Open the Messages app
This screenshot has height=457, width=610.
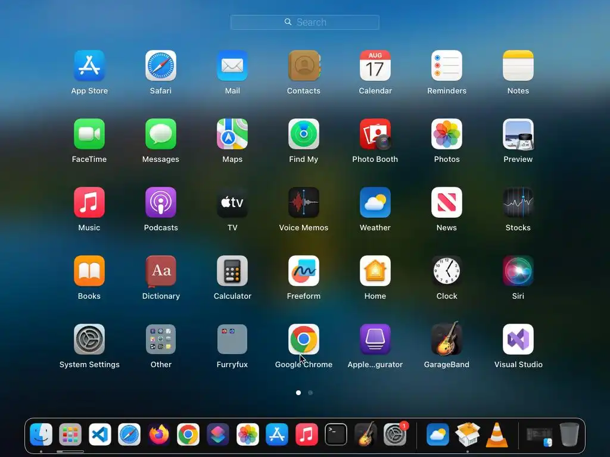pyautogui.click(x=161, y=134)
